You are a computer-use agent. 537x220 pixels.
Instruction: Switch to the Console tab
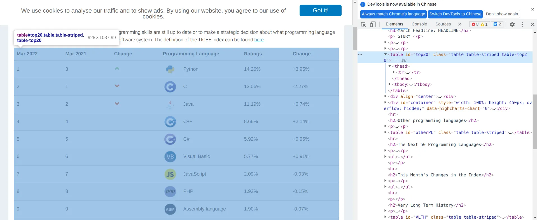(419, 24)
